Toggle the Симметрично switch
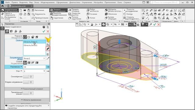This screenshot has width=195, height=110. [28, 77]
